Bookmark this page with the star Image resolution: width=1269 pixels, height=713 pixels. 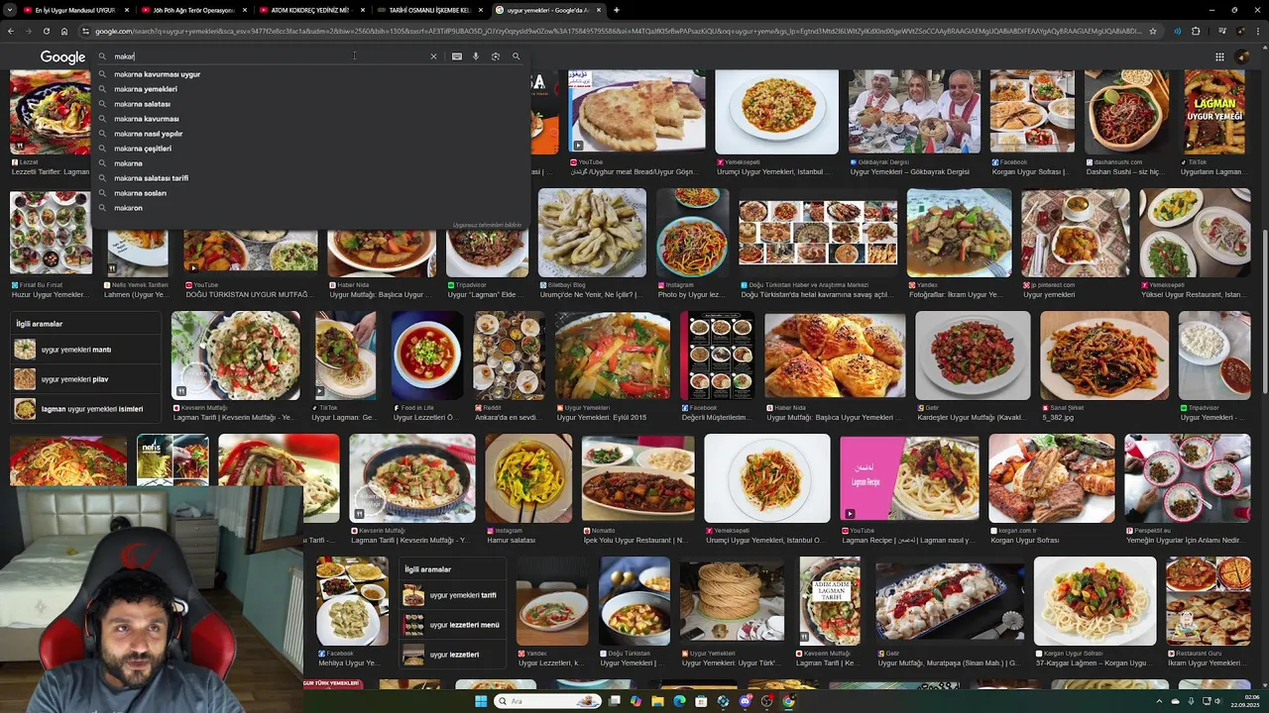point(1153,31)
